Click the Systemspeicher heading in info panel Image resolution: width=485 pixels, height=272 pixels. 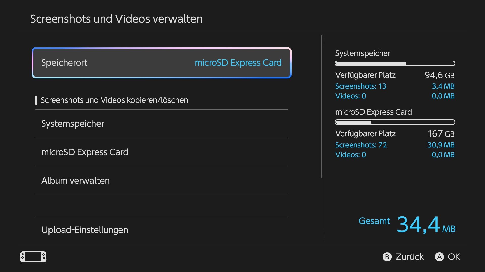[x=362, y=53]
